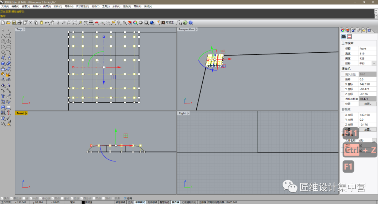Screen dimensions: 378x204
Task: Toggle 操作轴 gumball in status bar
Action: 175,202
